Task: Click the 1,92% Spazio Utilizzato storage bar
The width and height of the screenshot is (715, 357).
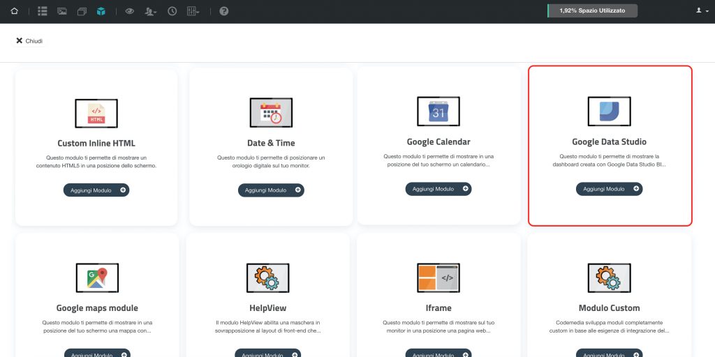Action: (x=592, y=10)
